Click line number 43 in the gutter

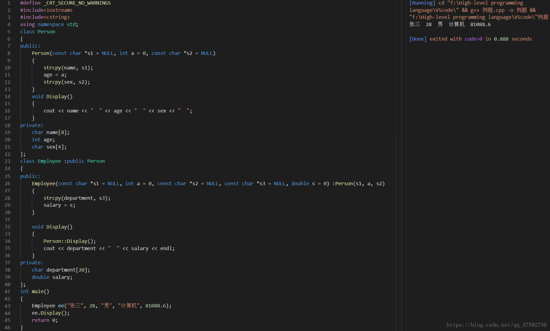click(7, 306)
